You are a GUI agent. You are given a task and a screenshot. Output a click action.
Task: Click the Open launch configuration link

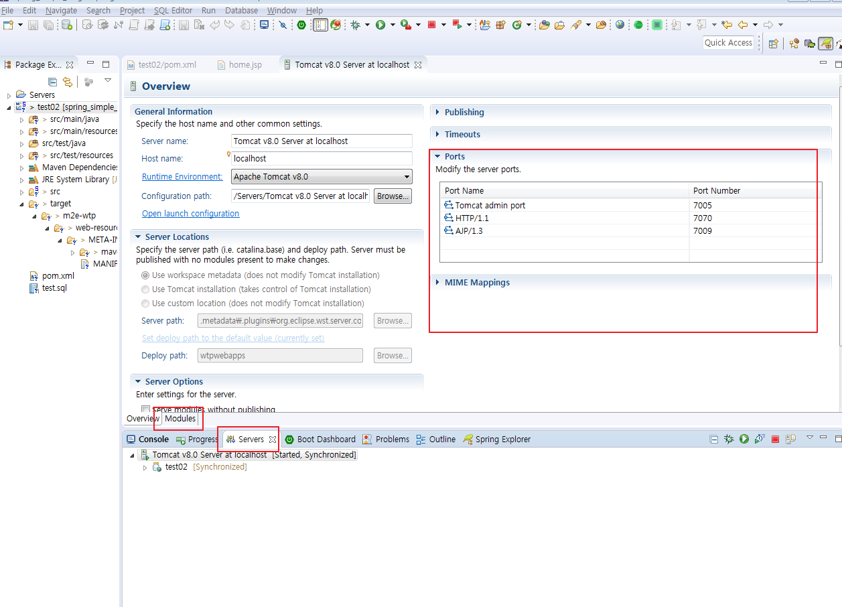pos(190,214)
